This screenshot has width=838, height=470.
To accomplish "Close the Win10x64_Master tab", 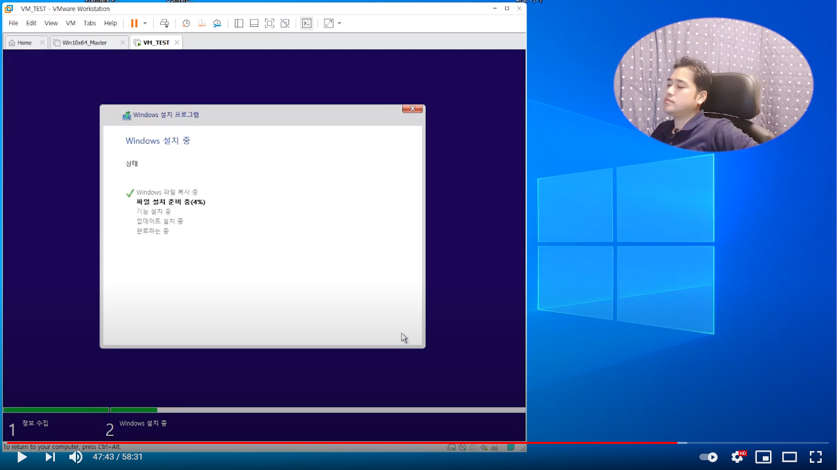I will pos(122,42).
